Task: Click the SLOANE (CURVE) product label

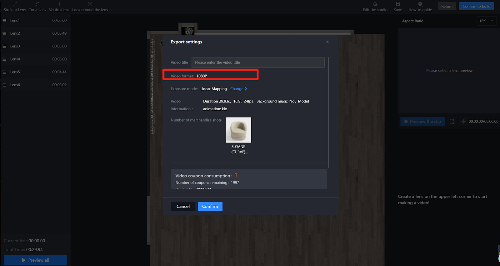Action: [x=239, y=149]
